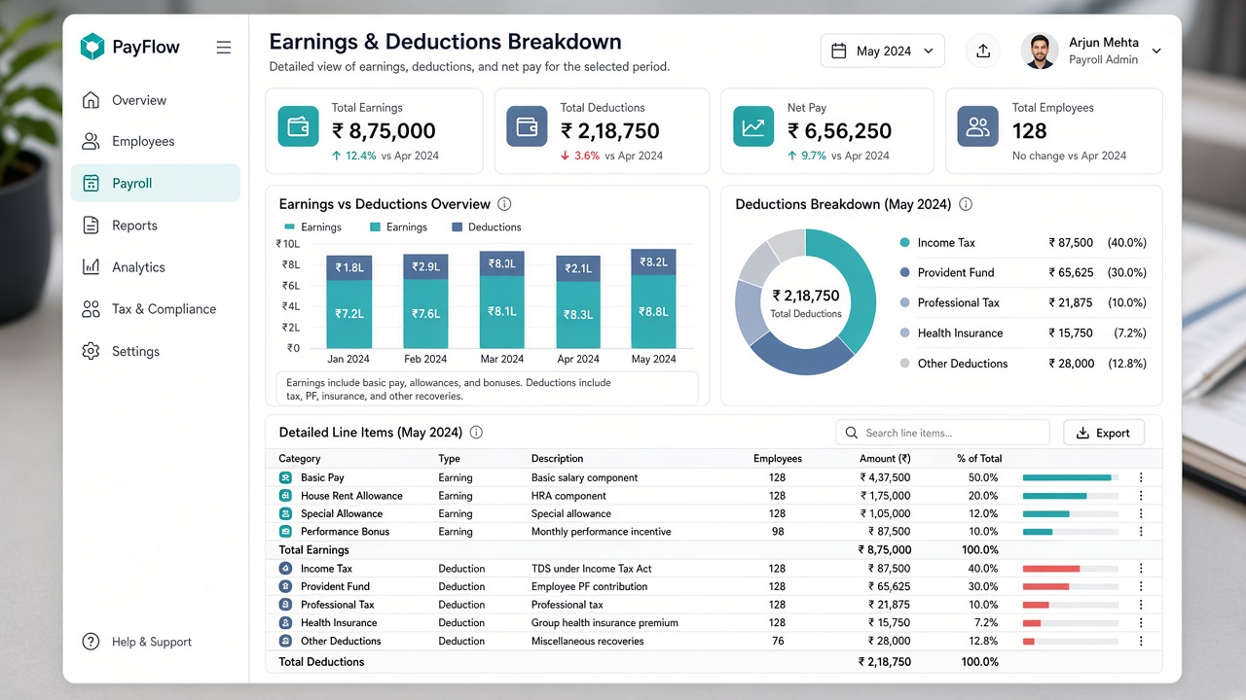This screenshot has width=1246, height=700.
Task: Open Help & Support link
Action: click(x=137, y=642)
